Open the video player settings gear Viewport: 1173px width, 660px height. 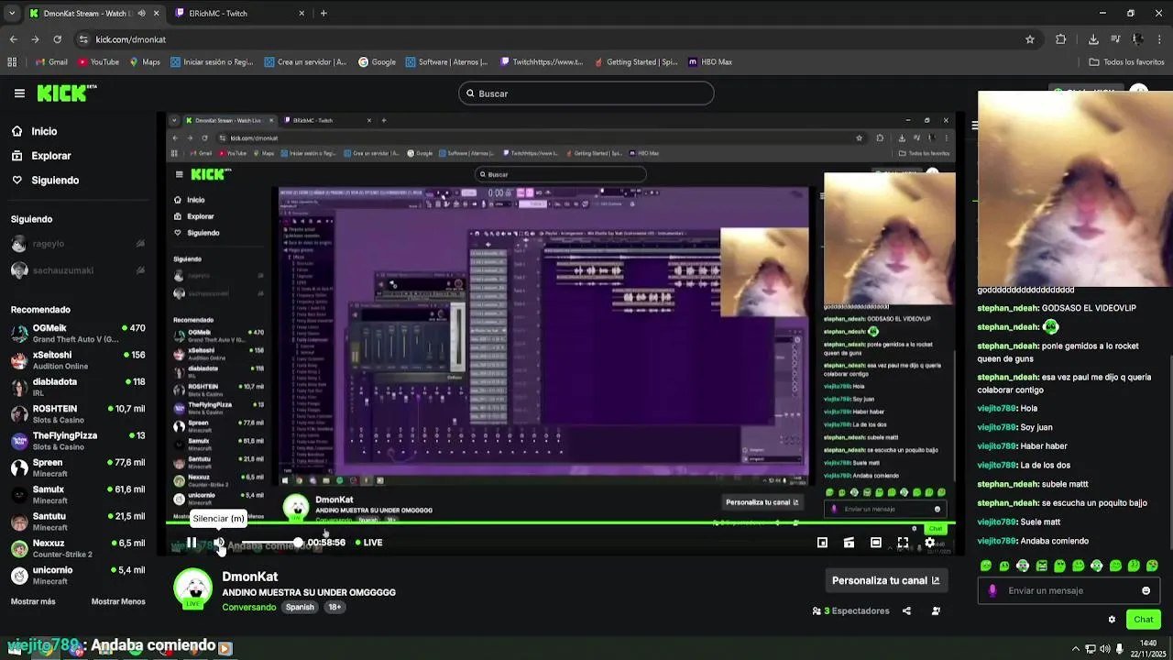930,543
